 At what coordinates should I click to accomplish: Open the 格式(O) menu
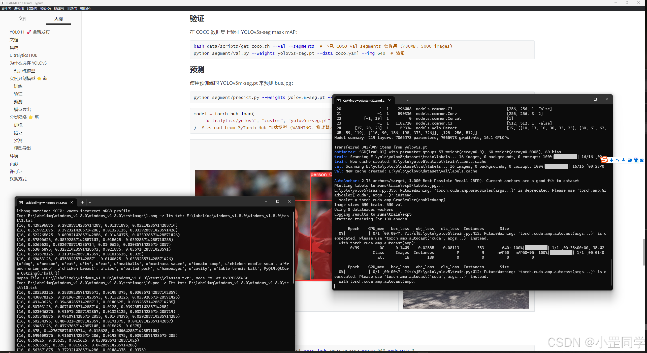coord(45,8)
